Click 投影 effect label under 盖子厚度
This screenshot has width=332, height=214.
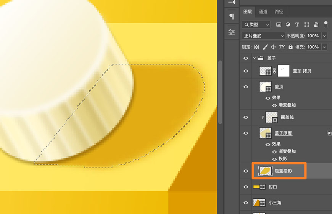283,159
